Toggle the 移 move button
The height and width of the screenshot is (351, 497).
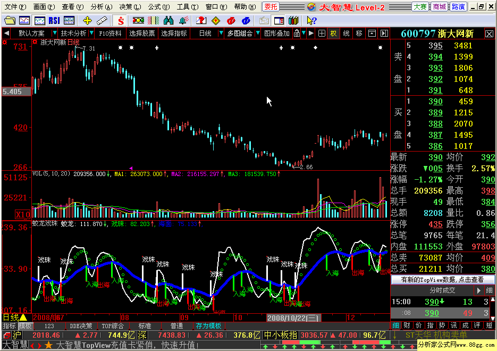click(359, 33)
